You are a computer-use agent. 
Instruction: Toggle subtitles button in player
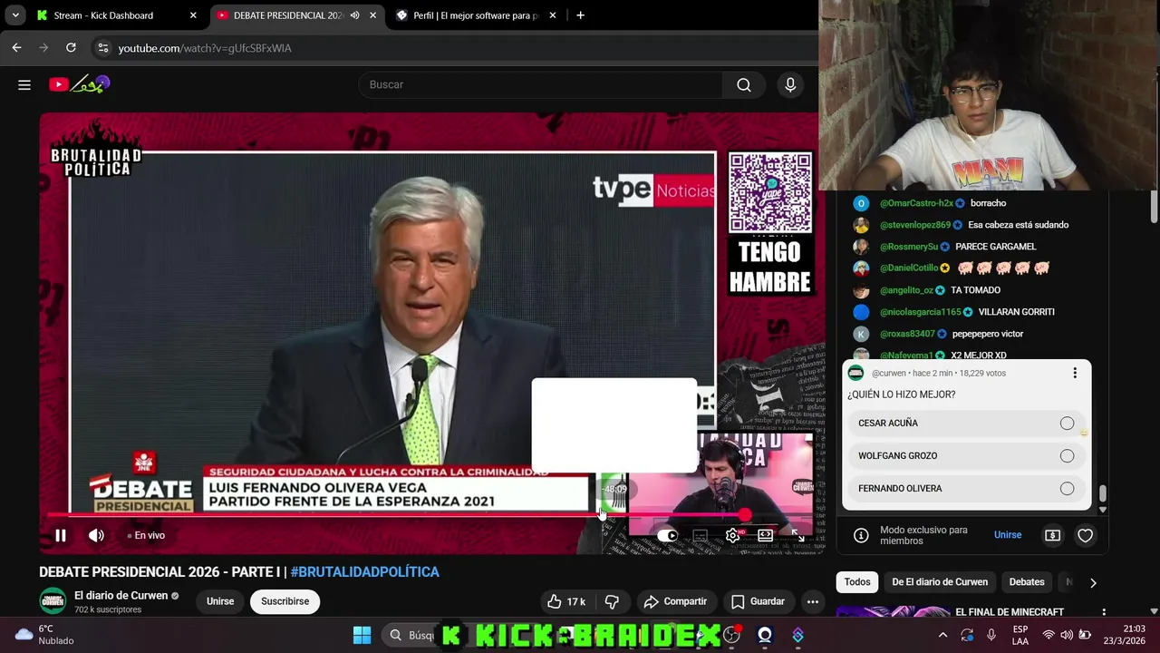700,535
